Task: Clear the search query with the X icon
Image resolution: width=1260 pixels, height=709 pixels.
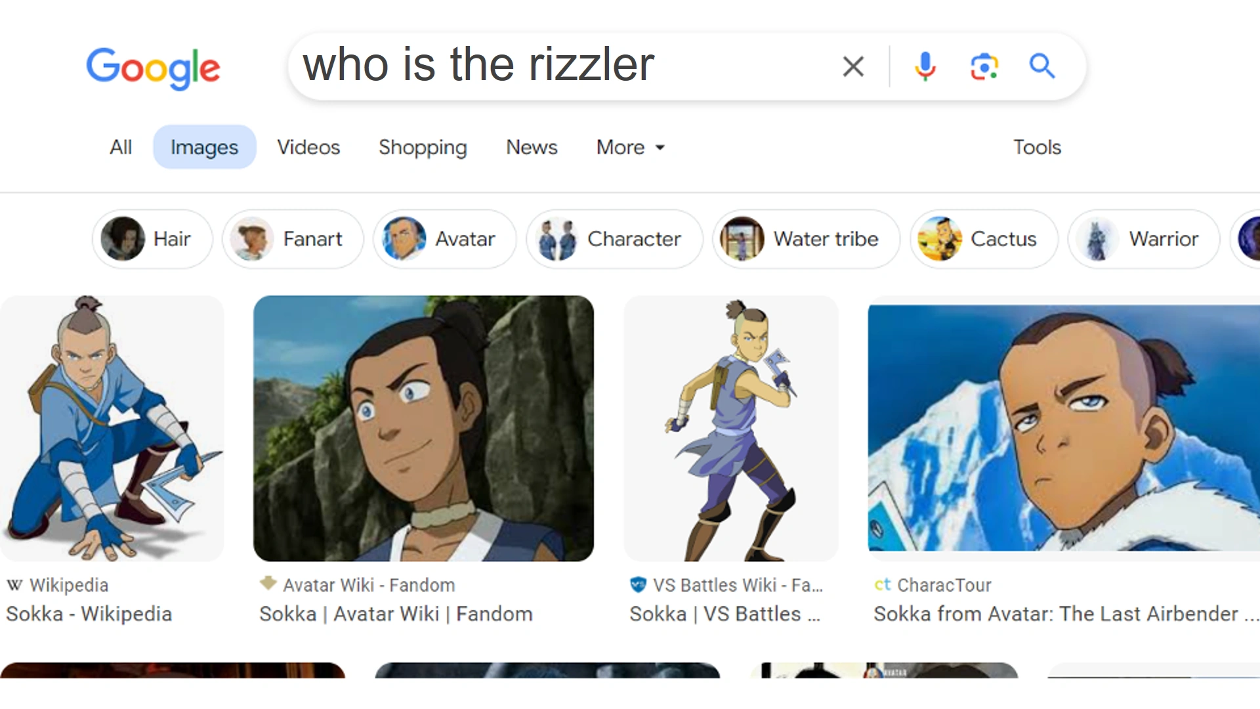Action: coord(852,66)
